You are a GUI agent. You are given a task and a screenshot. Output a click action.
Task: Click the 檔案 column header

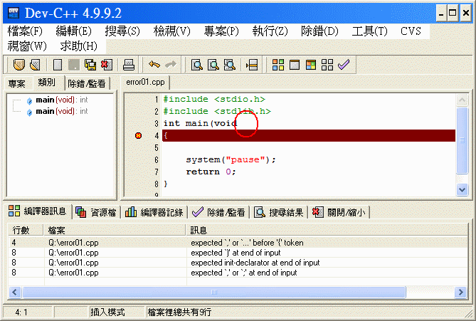tap(115, 230)
